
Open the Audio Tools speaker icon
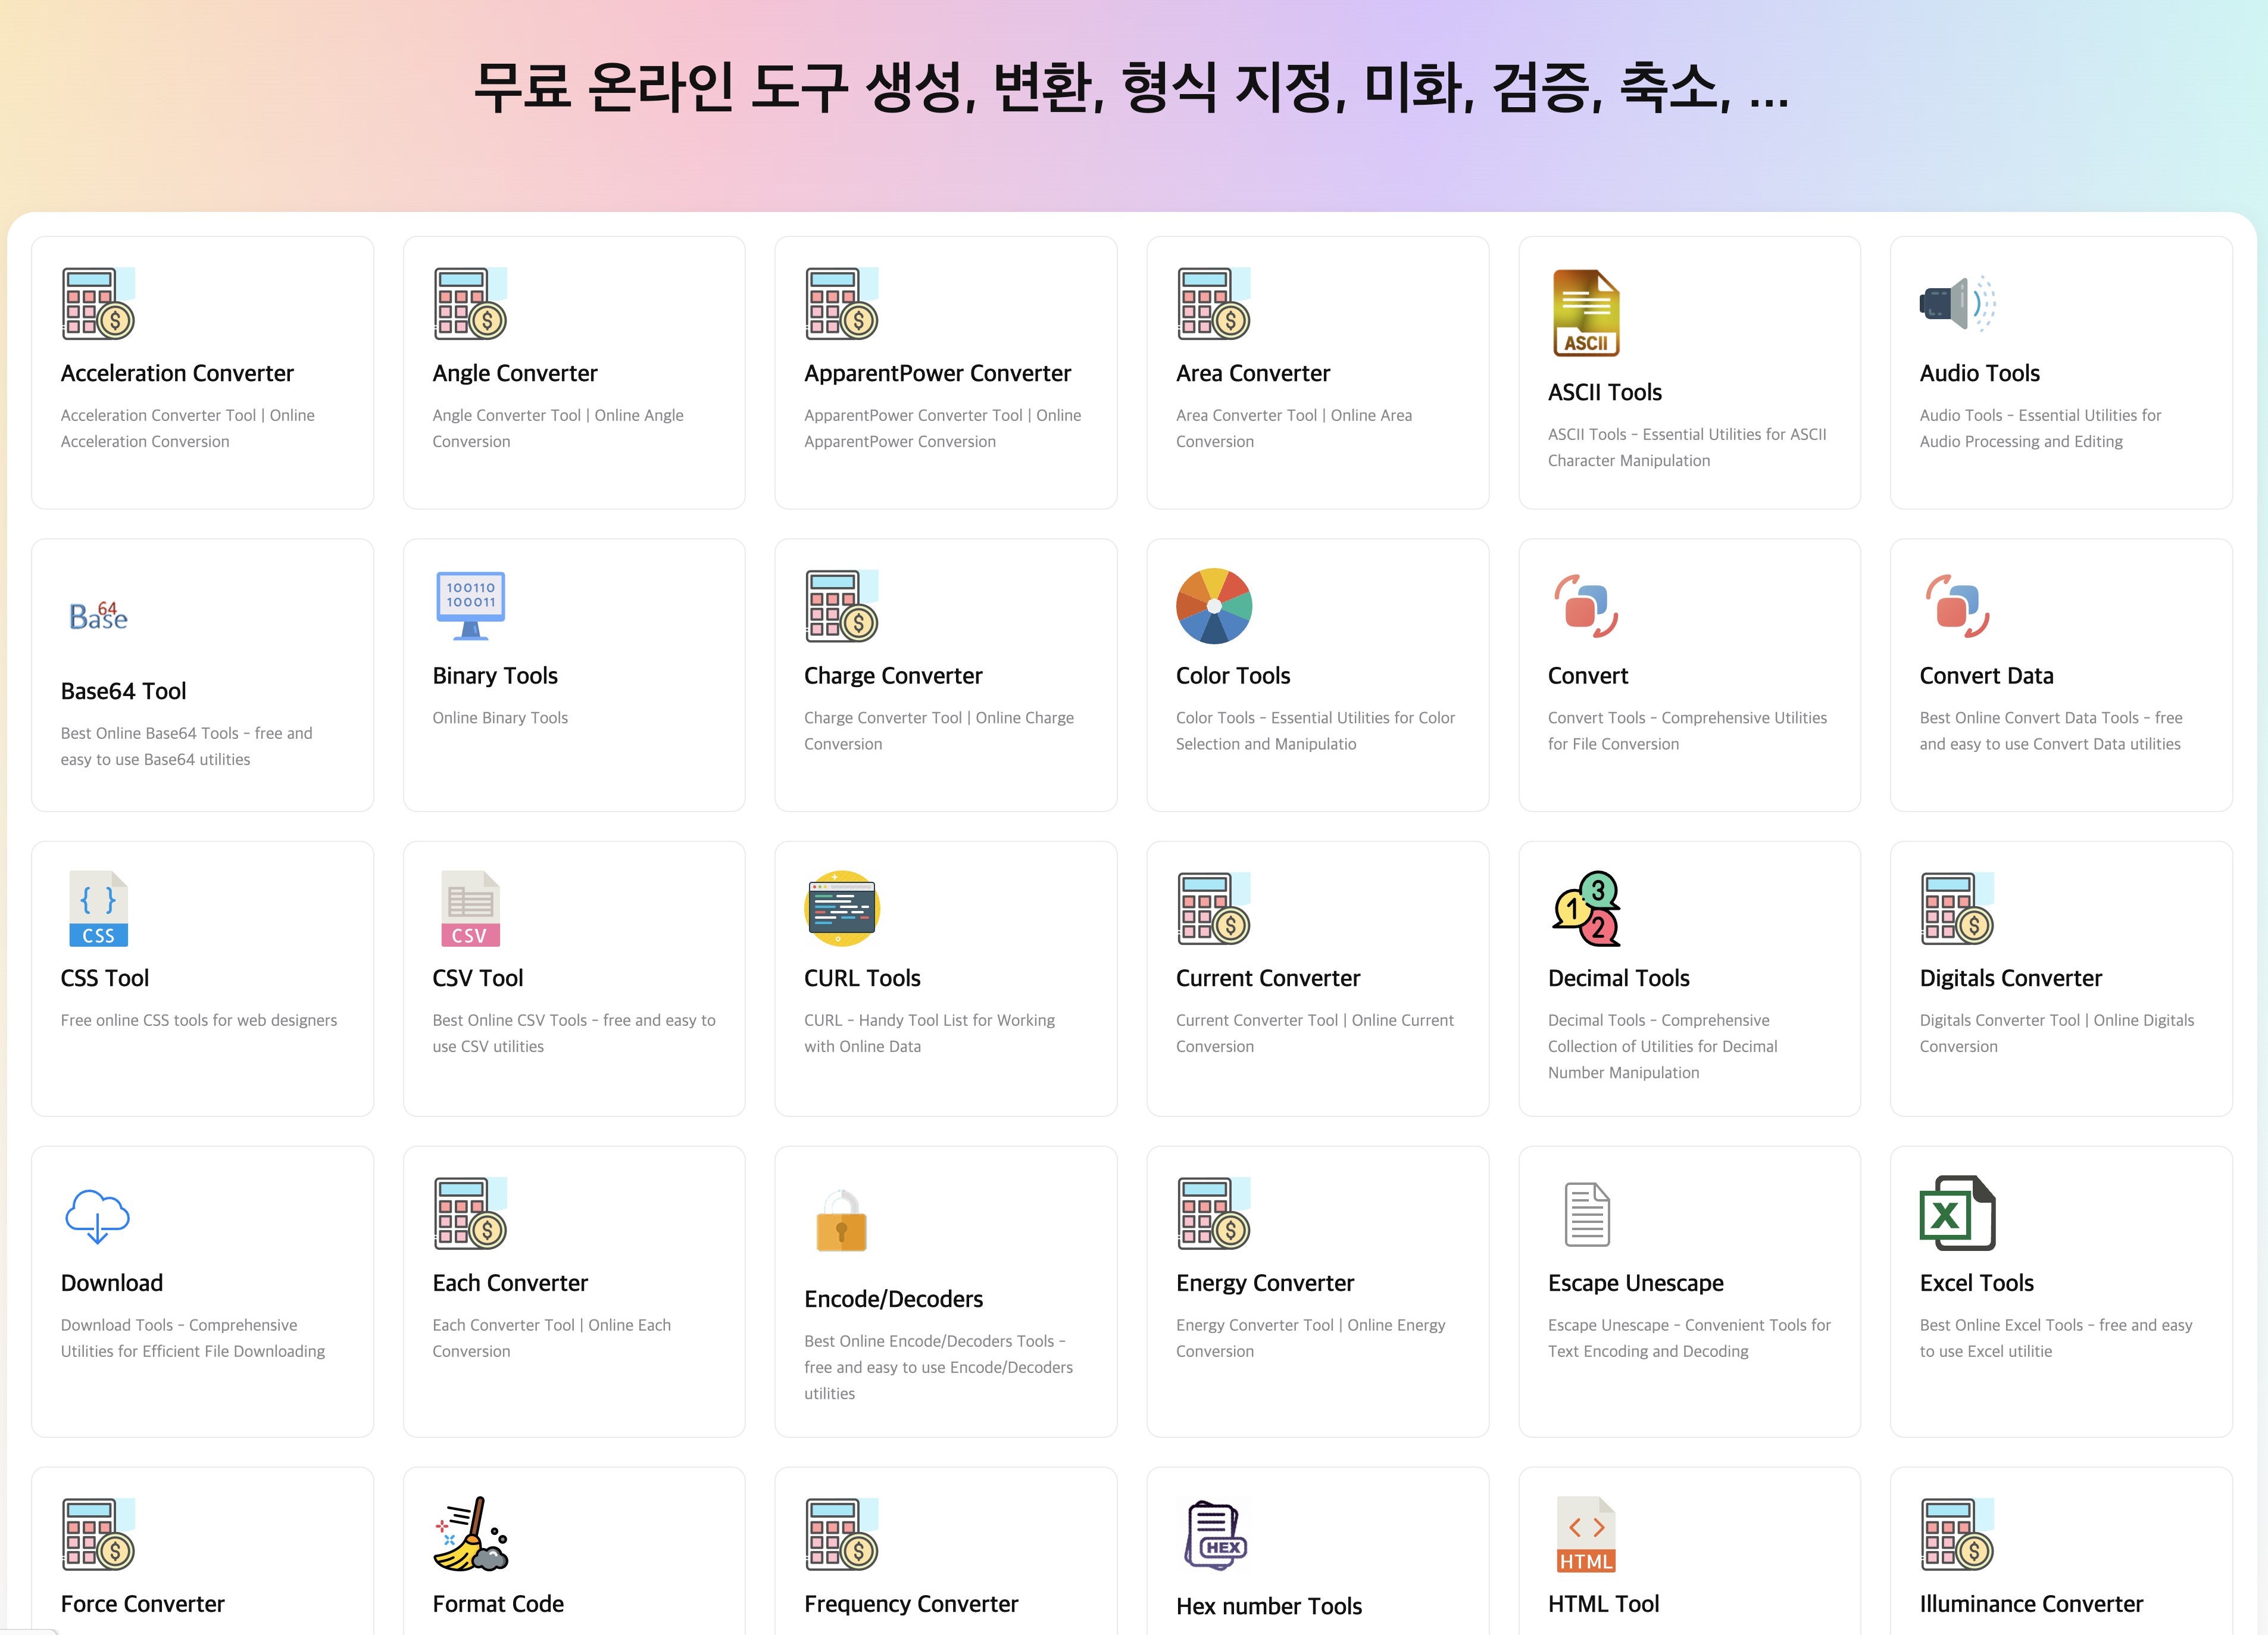coord(1957,303)
